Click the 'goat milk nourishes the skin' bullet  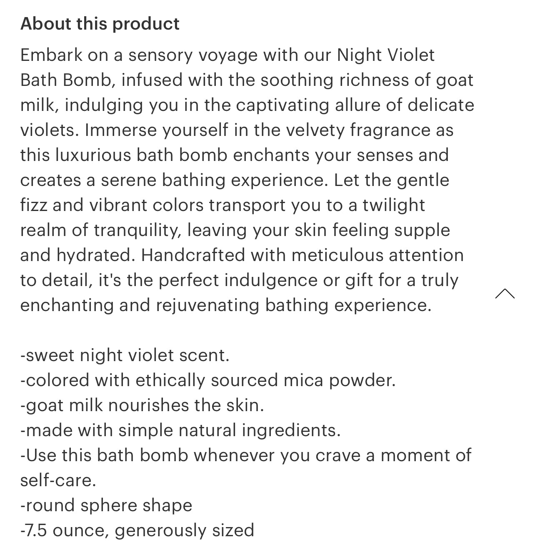coord(142,405)
